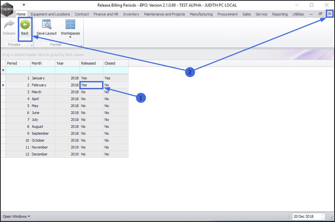
Task: Open the Process group dialog launcher
Action: pyautogui.click(x=31, y=45)
